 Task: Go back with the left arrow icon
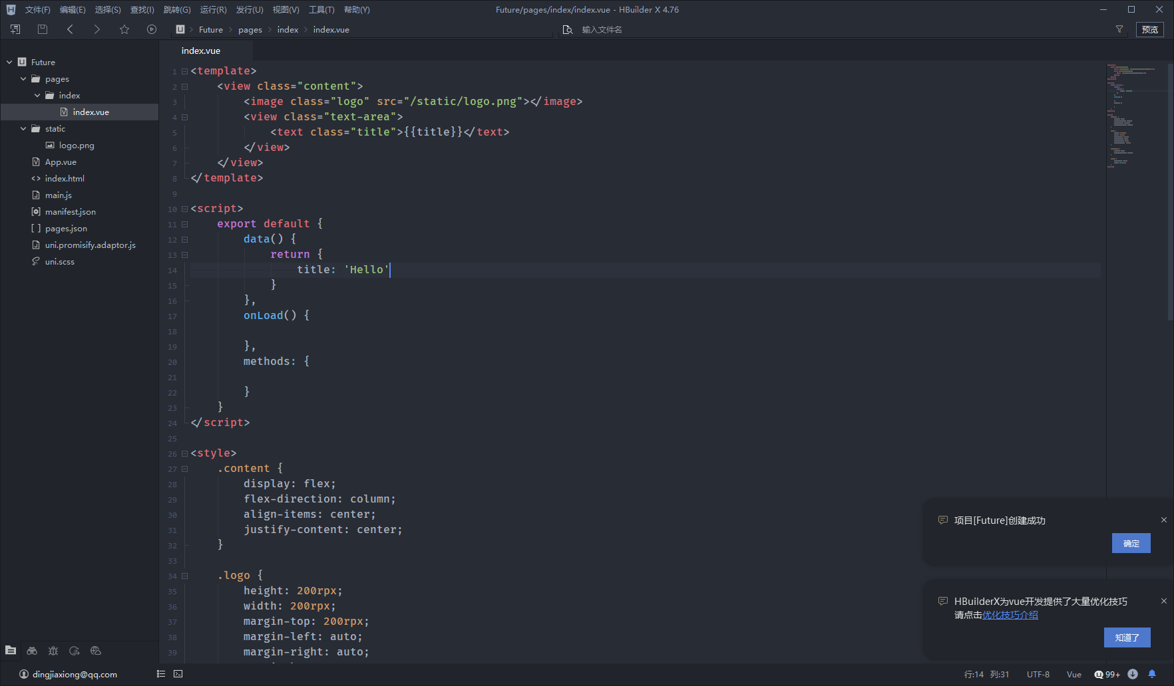tap(70, 29)
